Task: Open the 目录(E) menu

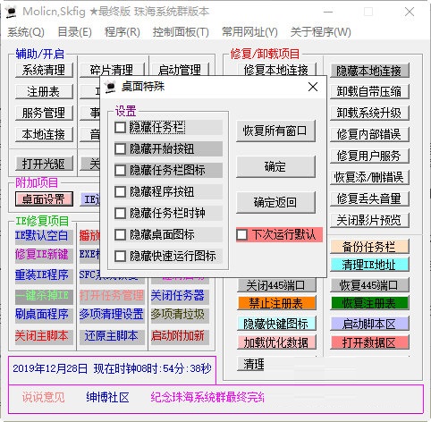Action: click(x=74, y=32)
